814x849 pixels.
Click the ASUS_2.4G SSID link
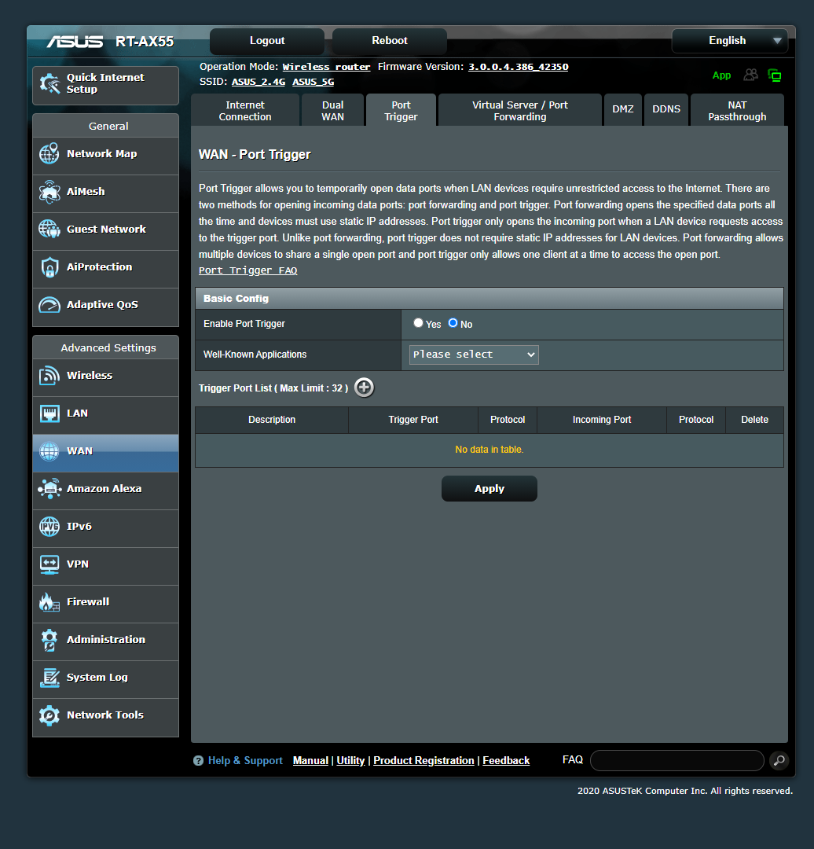point(258,82)
